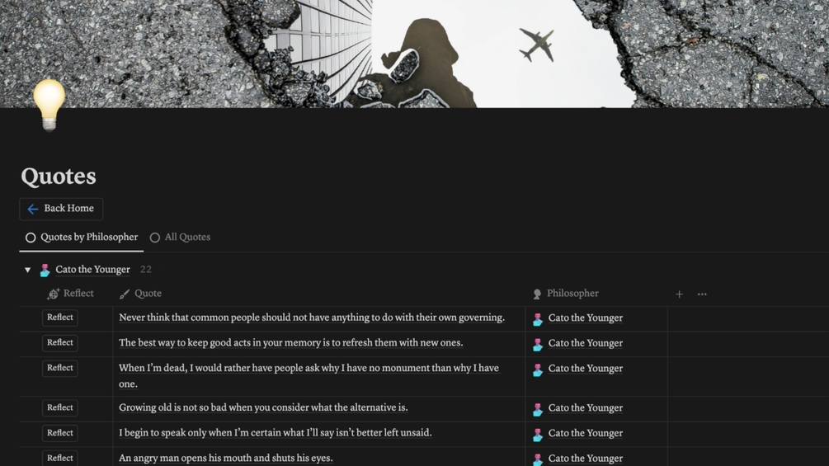Viewport: 829px width, 466px height.
Task: Click the Reflect column header icon
Action: click(x=53, y=294)
